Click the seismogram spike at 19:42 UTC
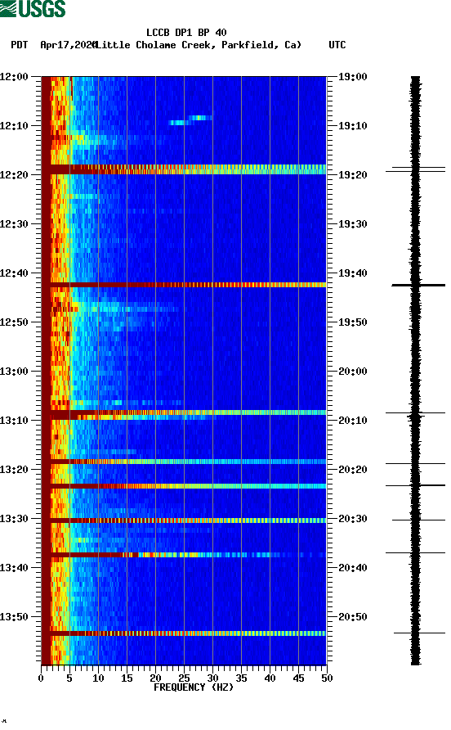 418,285
